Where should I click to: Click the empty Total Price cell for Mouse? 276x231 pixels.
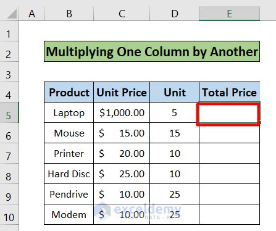pos(230,133)
